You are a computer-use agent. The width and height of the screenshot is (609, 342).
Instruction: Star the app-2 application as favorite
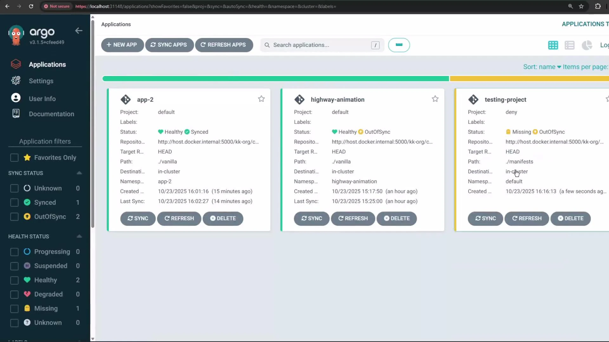pyautogui.click(x=261, y=99)
